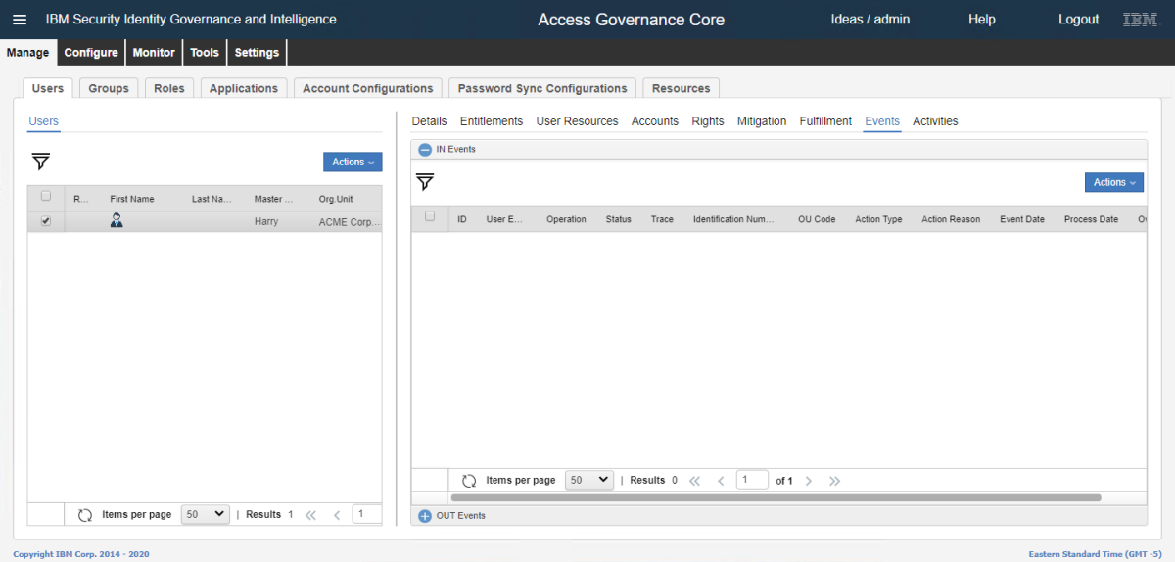Click the user avatar icon in Harry's row
Screen dimensions: 1175x562
coord(117,221)
